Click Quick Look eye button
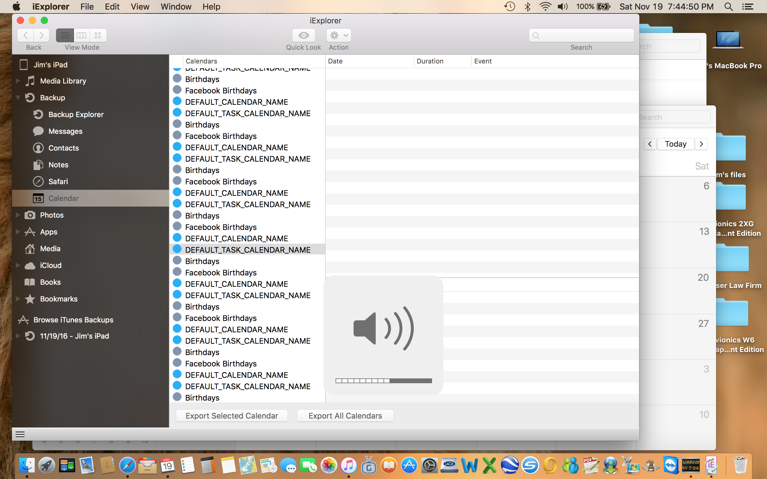 pos(303,35)
